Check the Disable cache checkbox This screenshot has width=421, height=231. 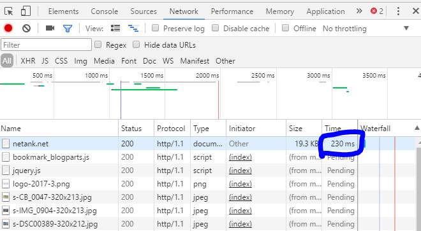click(x=216, y=28)
